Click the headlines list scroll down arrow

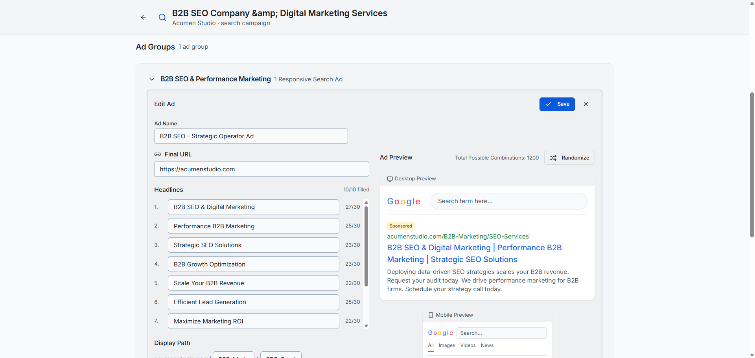(x=366, y=326)
